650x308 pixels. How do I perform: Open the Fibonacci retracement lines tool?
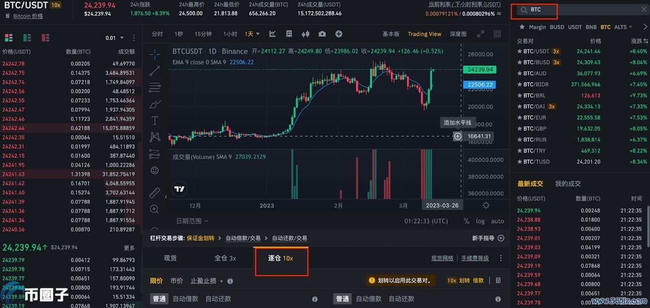(154, 87)
